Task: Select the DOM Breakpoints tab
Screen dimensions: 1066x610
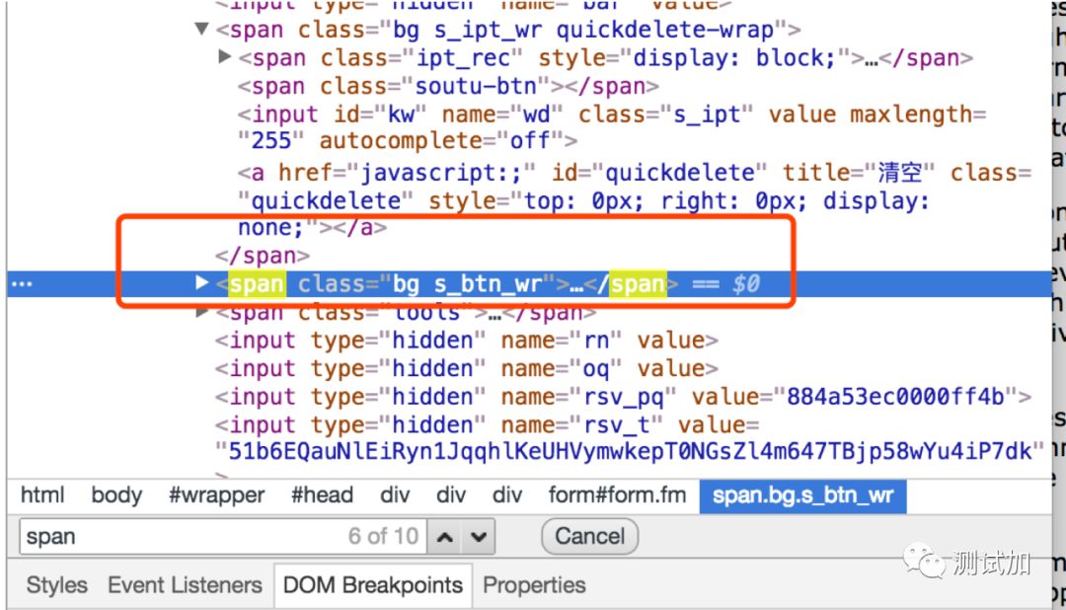Action: point(372,584)
